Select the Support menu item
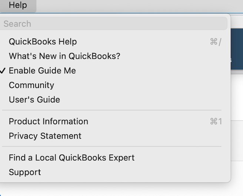The image size is (243, 196). [25, 172]
